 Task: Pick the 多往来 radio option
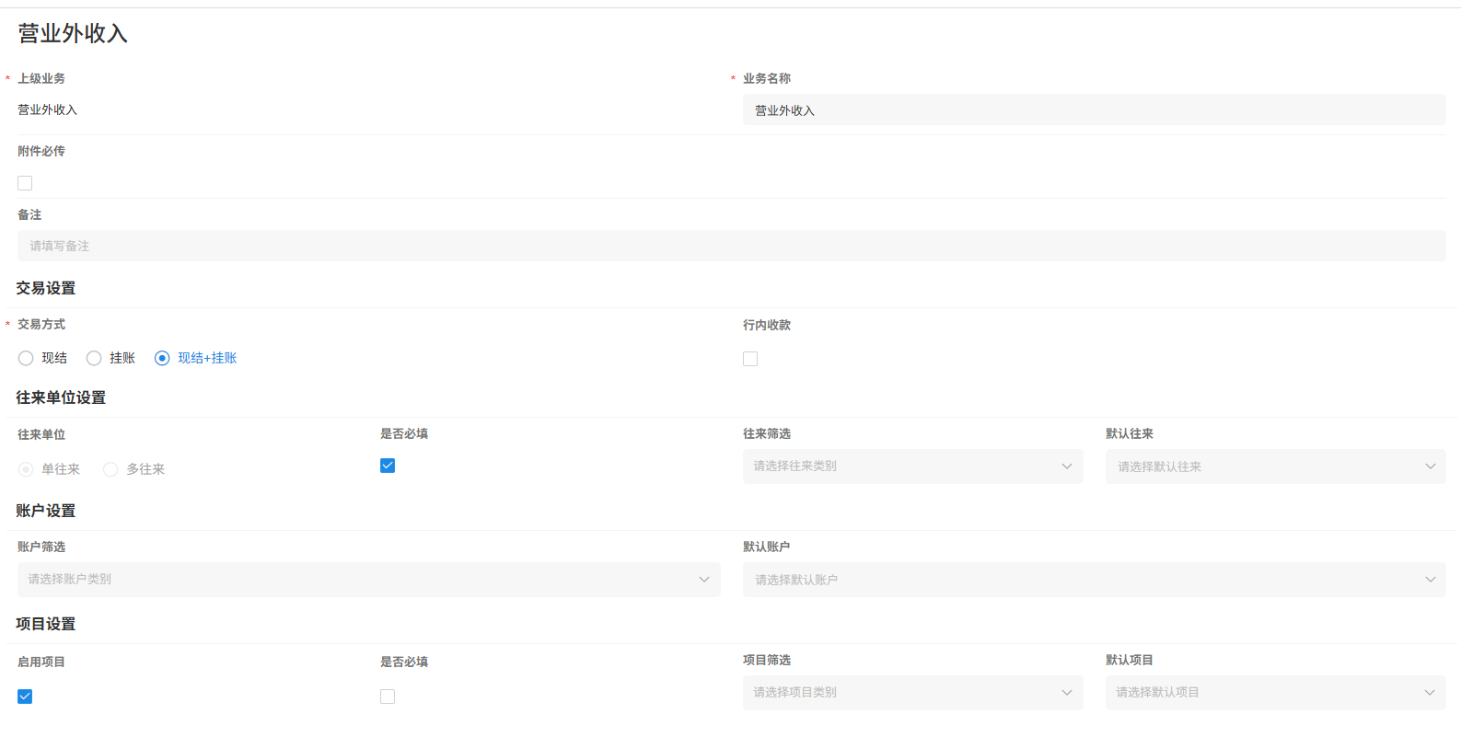pyautogui.click(x=110, y=469)
